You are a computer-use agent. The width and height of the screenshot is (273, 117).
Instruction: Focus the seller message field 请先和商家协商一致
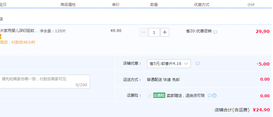coord(45,82)
